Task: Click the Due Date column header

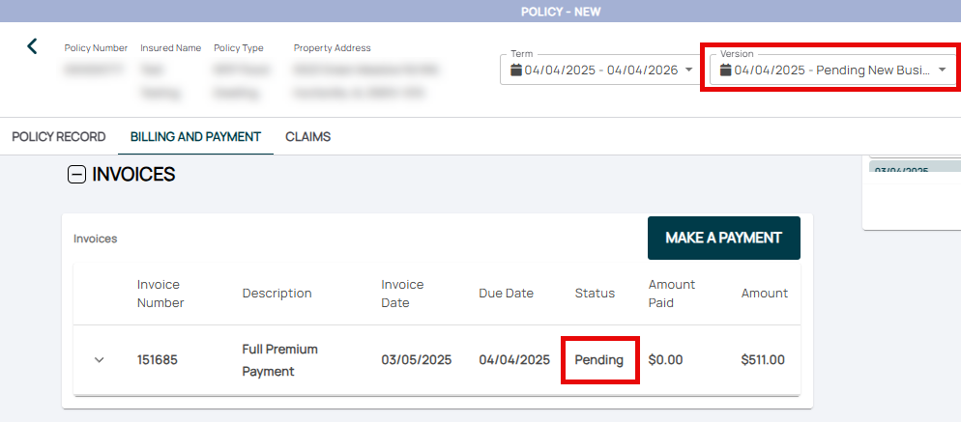Action: click(x=506, y=294)
